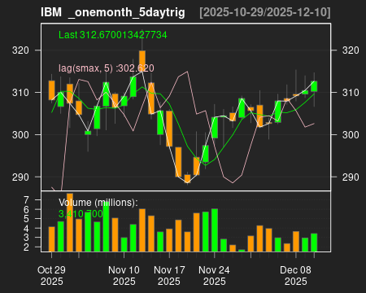Click the "Nov 17 2025" date label

coord(169,276)
